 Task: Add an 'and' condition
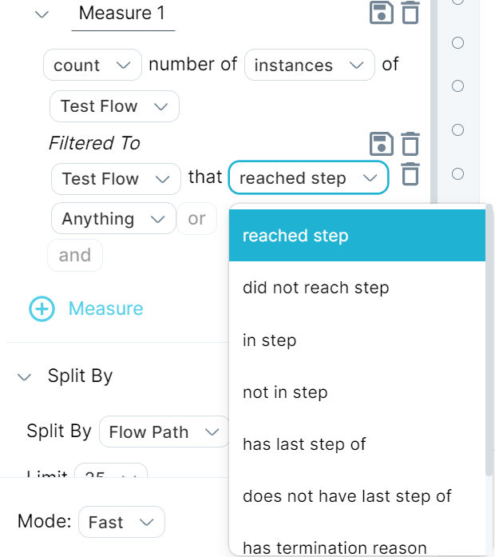pyautogui.click(x=75, y=255)
